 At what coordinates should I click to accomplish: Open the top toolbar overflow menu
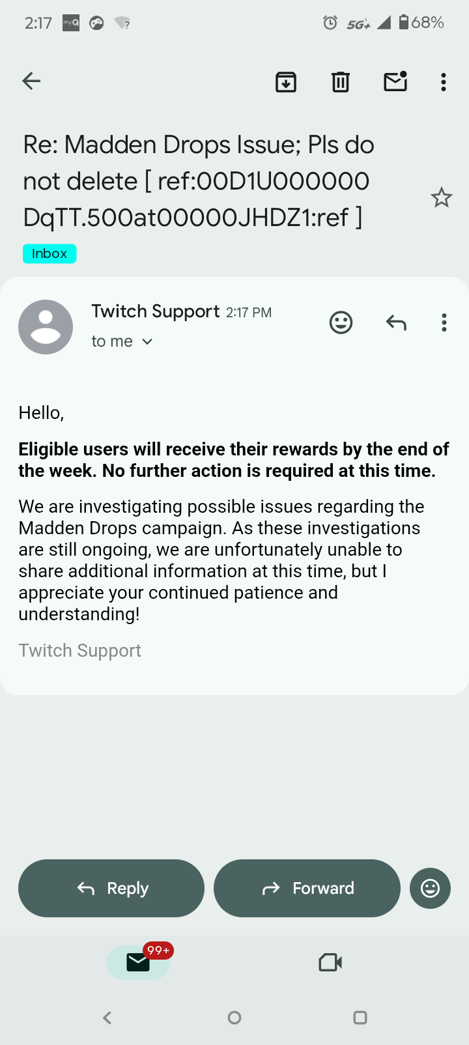[444, 82]
